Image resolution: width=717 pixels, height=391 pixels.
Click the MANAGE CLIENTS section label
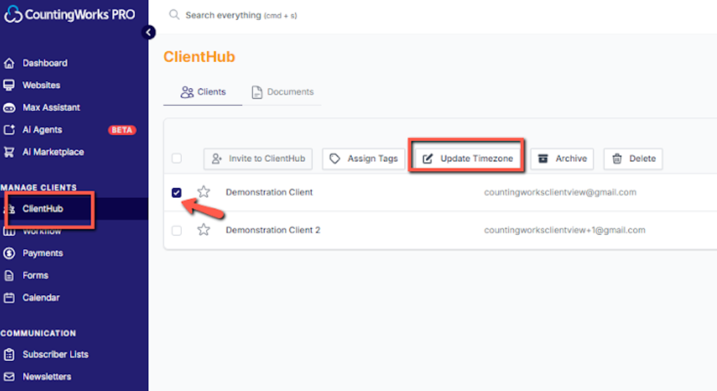pyautogui.click(x=39, y=187)
